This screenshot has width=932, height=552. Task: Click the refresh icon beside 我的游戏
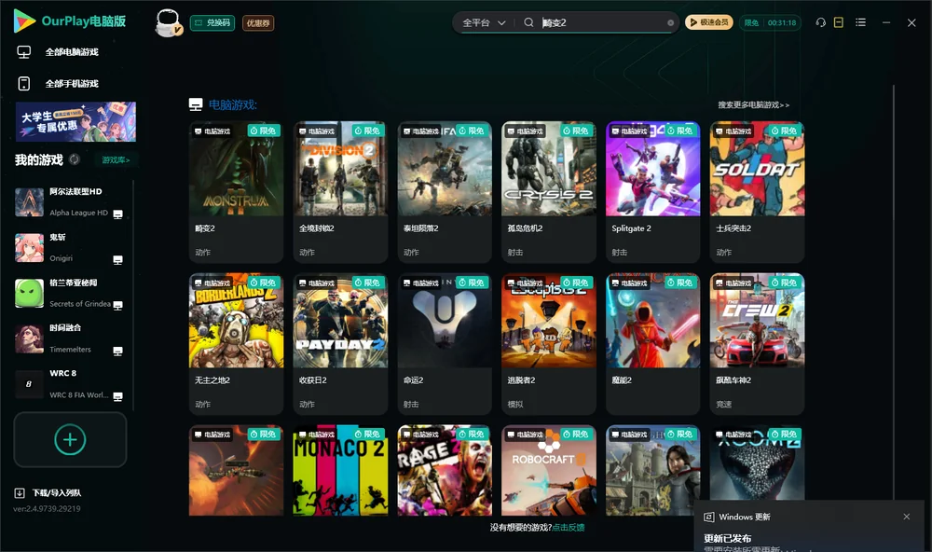pos(75,159)
